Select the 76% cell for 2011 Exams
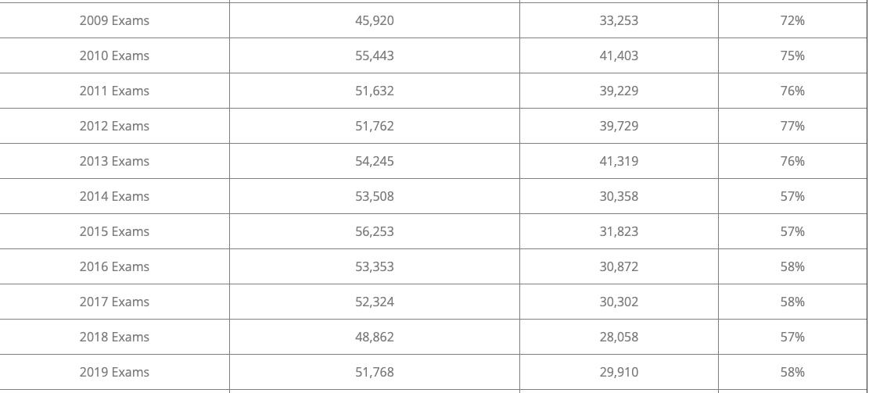Viewport: 869px width, 393px height. click(x=792, y=91)
